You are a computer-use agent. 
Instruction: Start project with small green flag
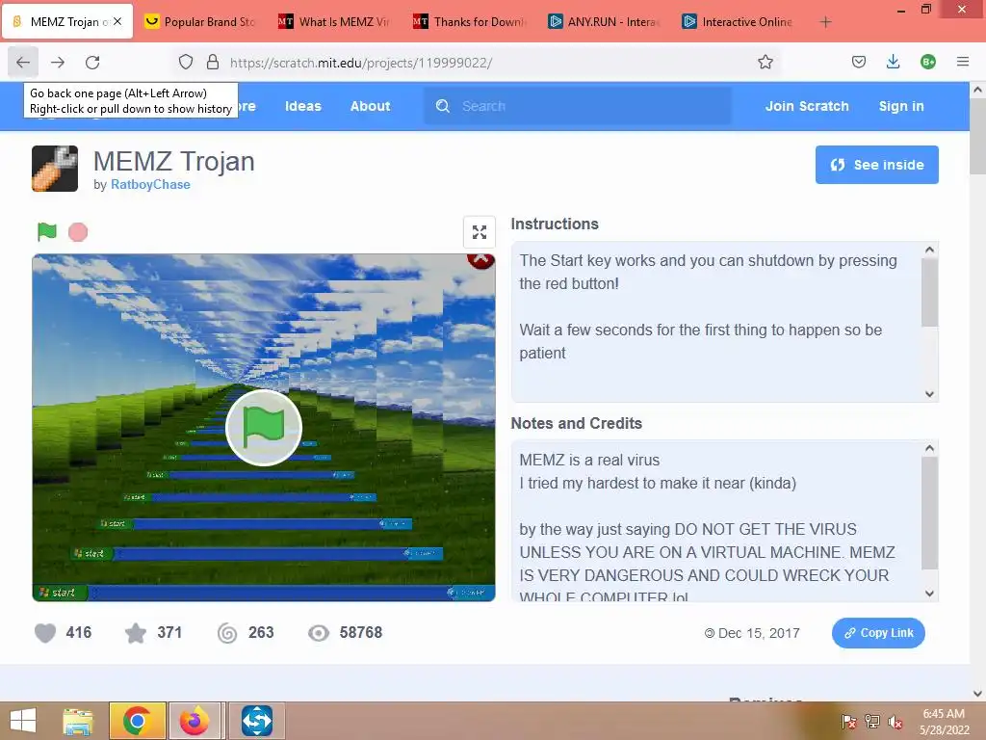(x=46, y=231)
